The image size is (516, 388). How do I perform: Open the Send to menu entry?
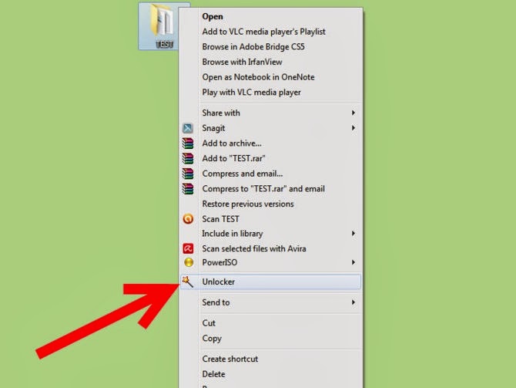click(271, 302)
